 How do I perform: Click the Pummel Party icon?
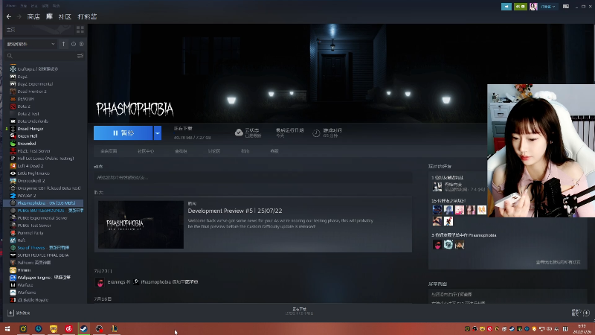point(13,233)
